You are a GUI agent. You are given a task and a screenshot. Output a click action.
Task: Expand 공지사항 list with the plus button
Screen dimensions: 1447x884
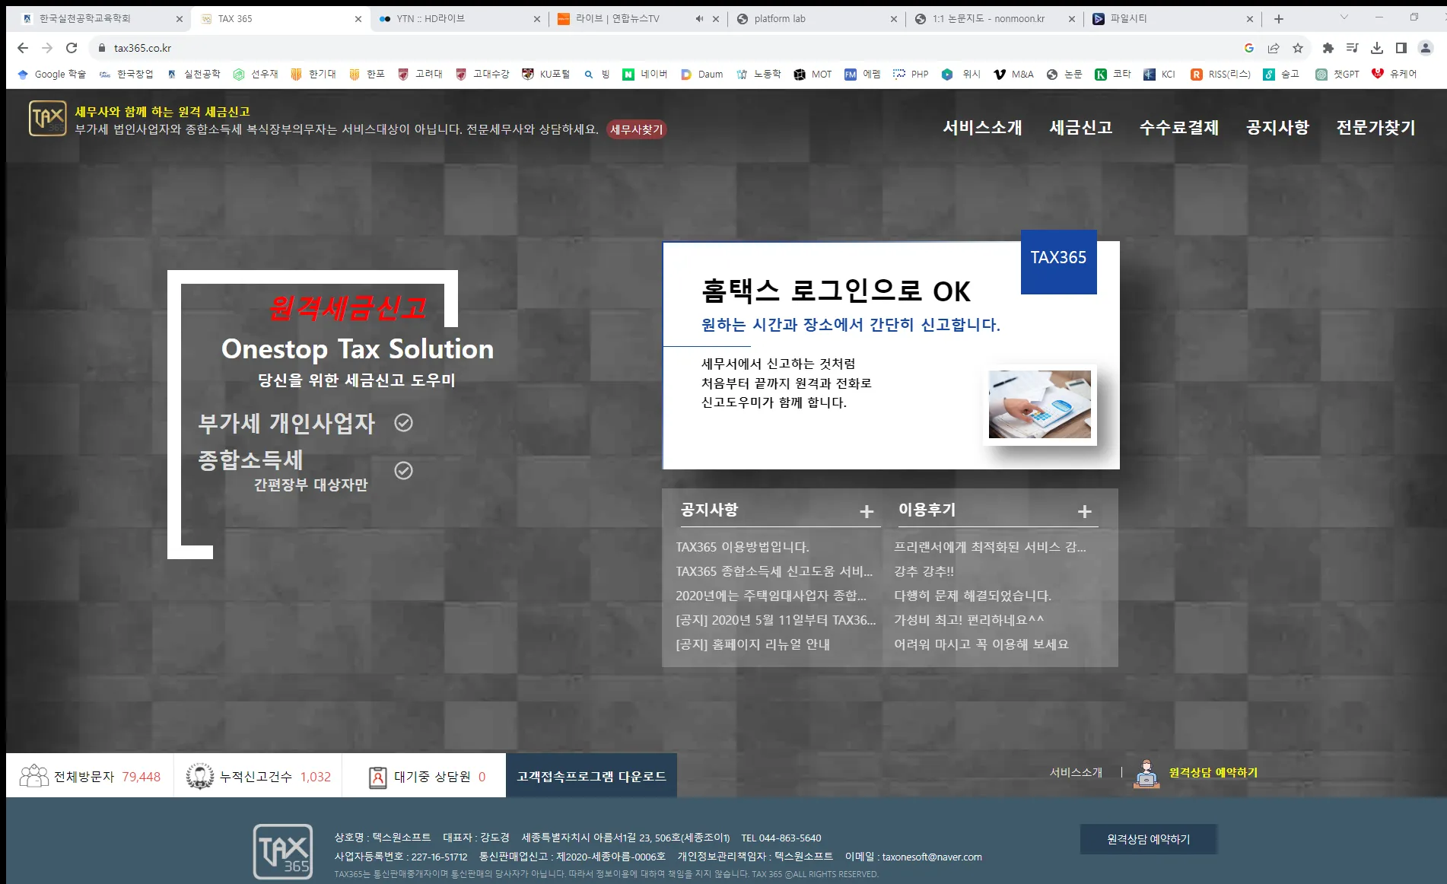[867, 512]
